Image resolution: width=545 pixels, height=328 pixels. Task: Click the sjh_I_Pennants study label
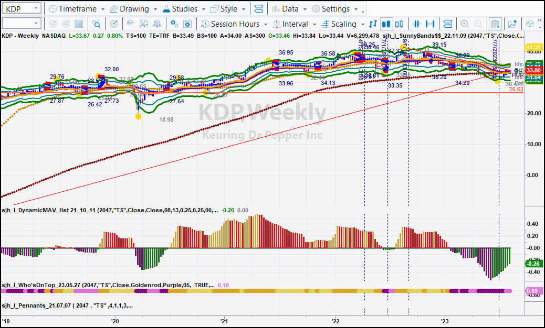[67, 305]
